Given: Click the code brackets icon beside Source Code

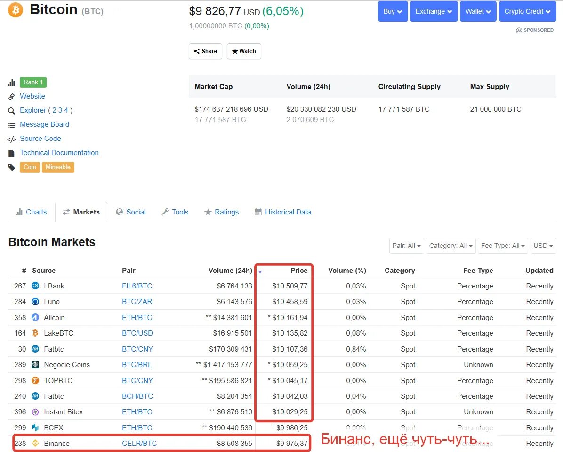Looking at the screenshot, I should point(11,139).
